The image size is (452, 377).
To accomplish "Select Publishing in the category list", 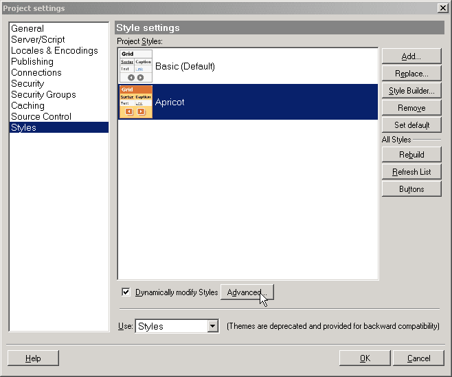I will click(32, 62).
